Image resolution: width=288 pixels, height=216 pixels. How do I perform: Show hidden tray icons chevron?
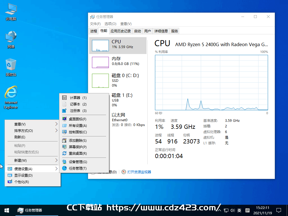click(219, 210)
